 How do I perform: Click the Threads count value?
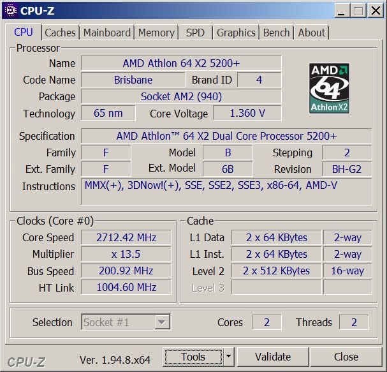pos(354,322)
